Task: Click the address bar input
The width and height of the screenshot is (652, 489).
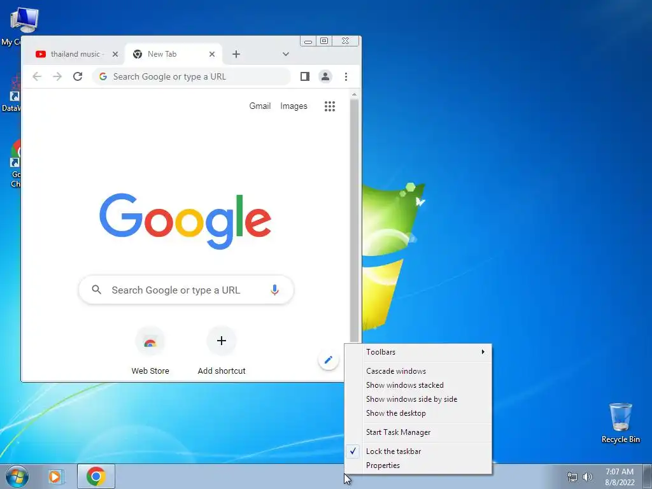Action: 191,76
